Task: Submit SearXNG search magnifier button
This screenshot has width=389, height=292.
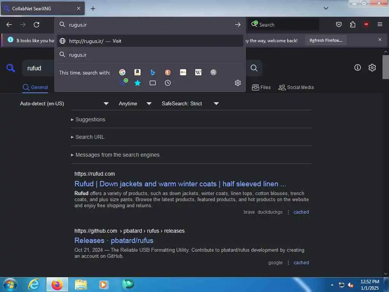Action: pos(254,68)
